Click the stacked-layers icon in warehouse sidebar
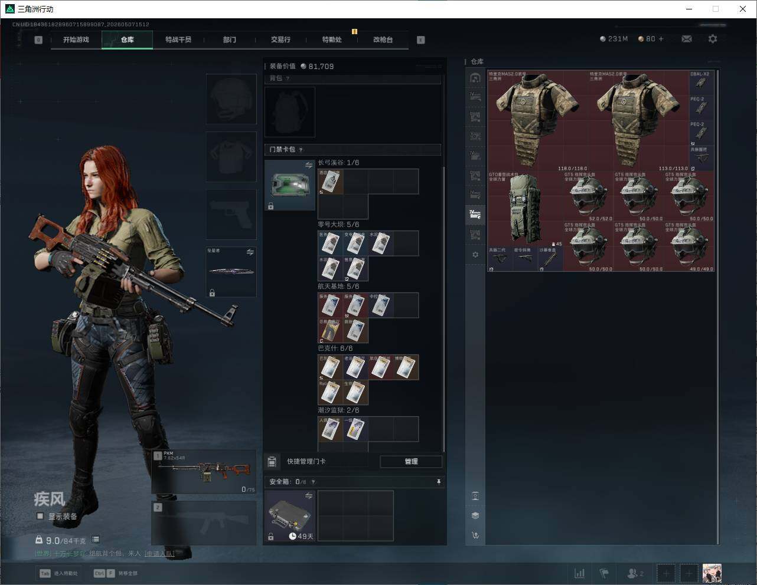This screenshot has width=757, height=585. [x=475, y=515]
